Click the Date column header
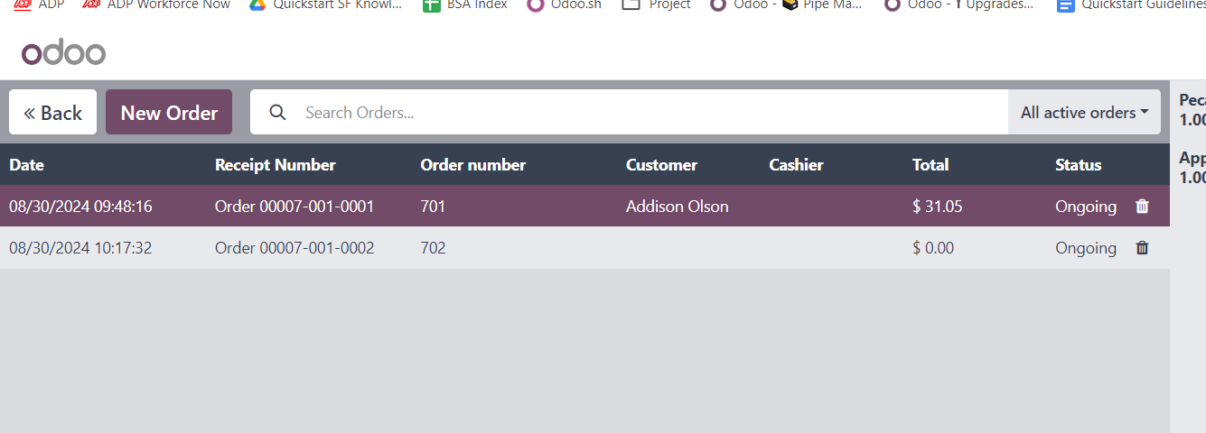The height and width of the screenshot is (433, 1206). click(x=26, y=165)
